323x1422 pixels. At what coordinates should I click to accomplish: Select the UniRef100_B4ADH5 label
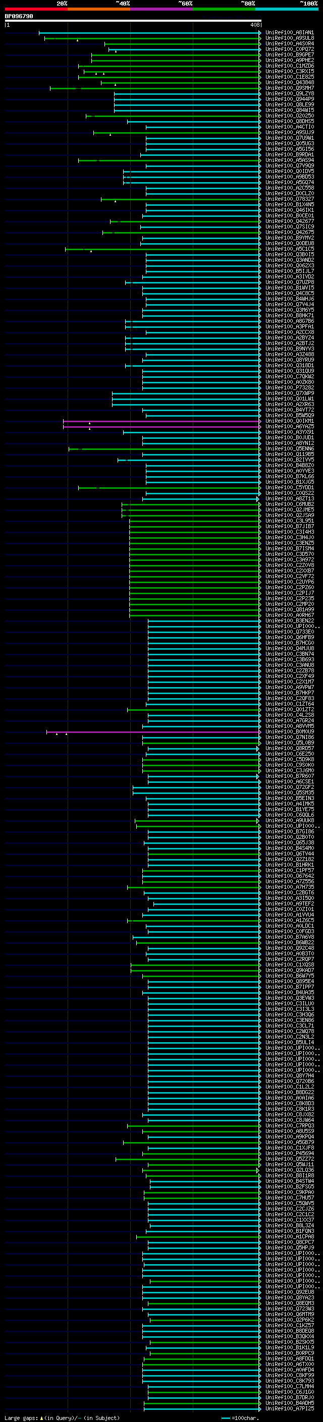(x=290, y=1403)
